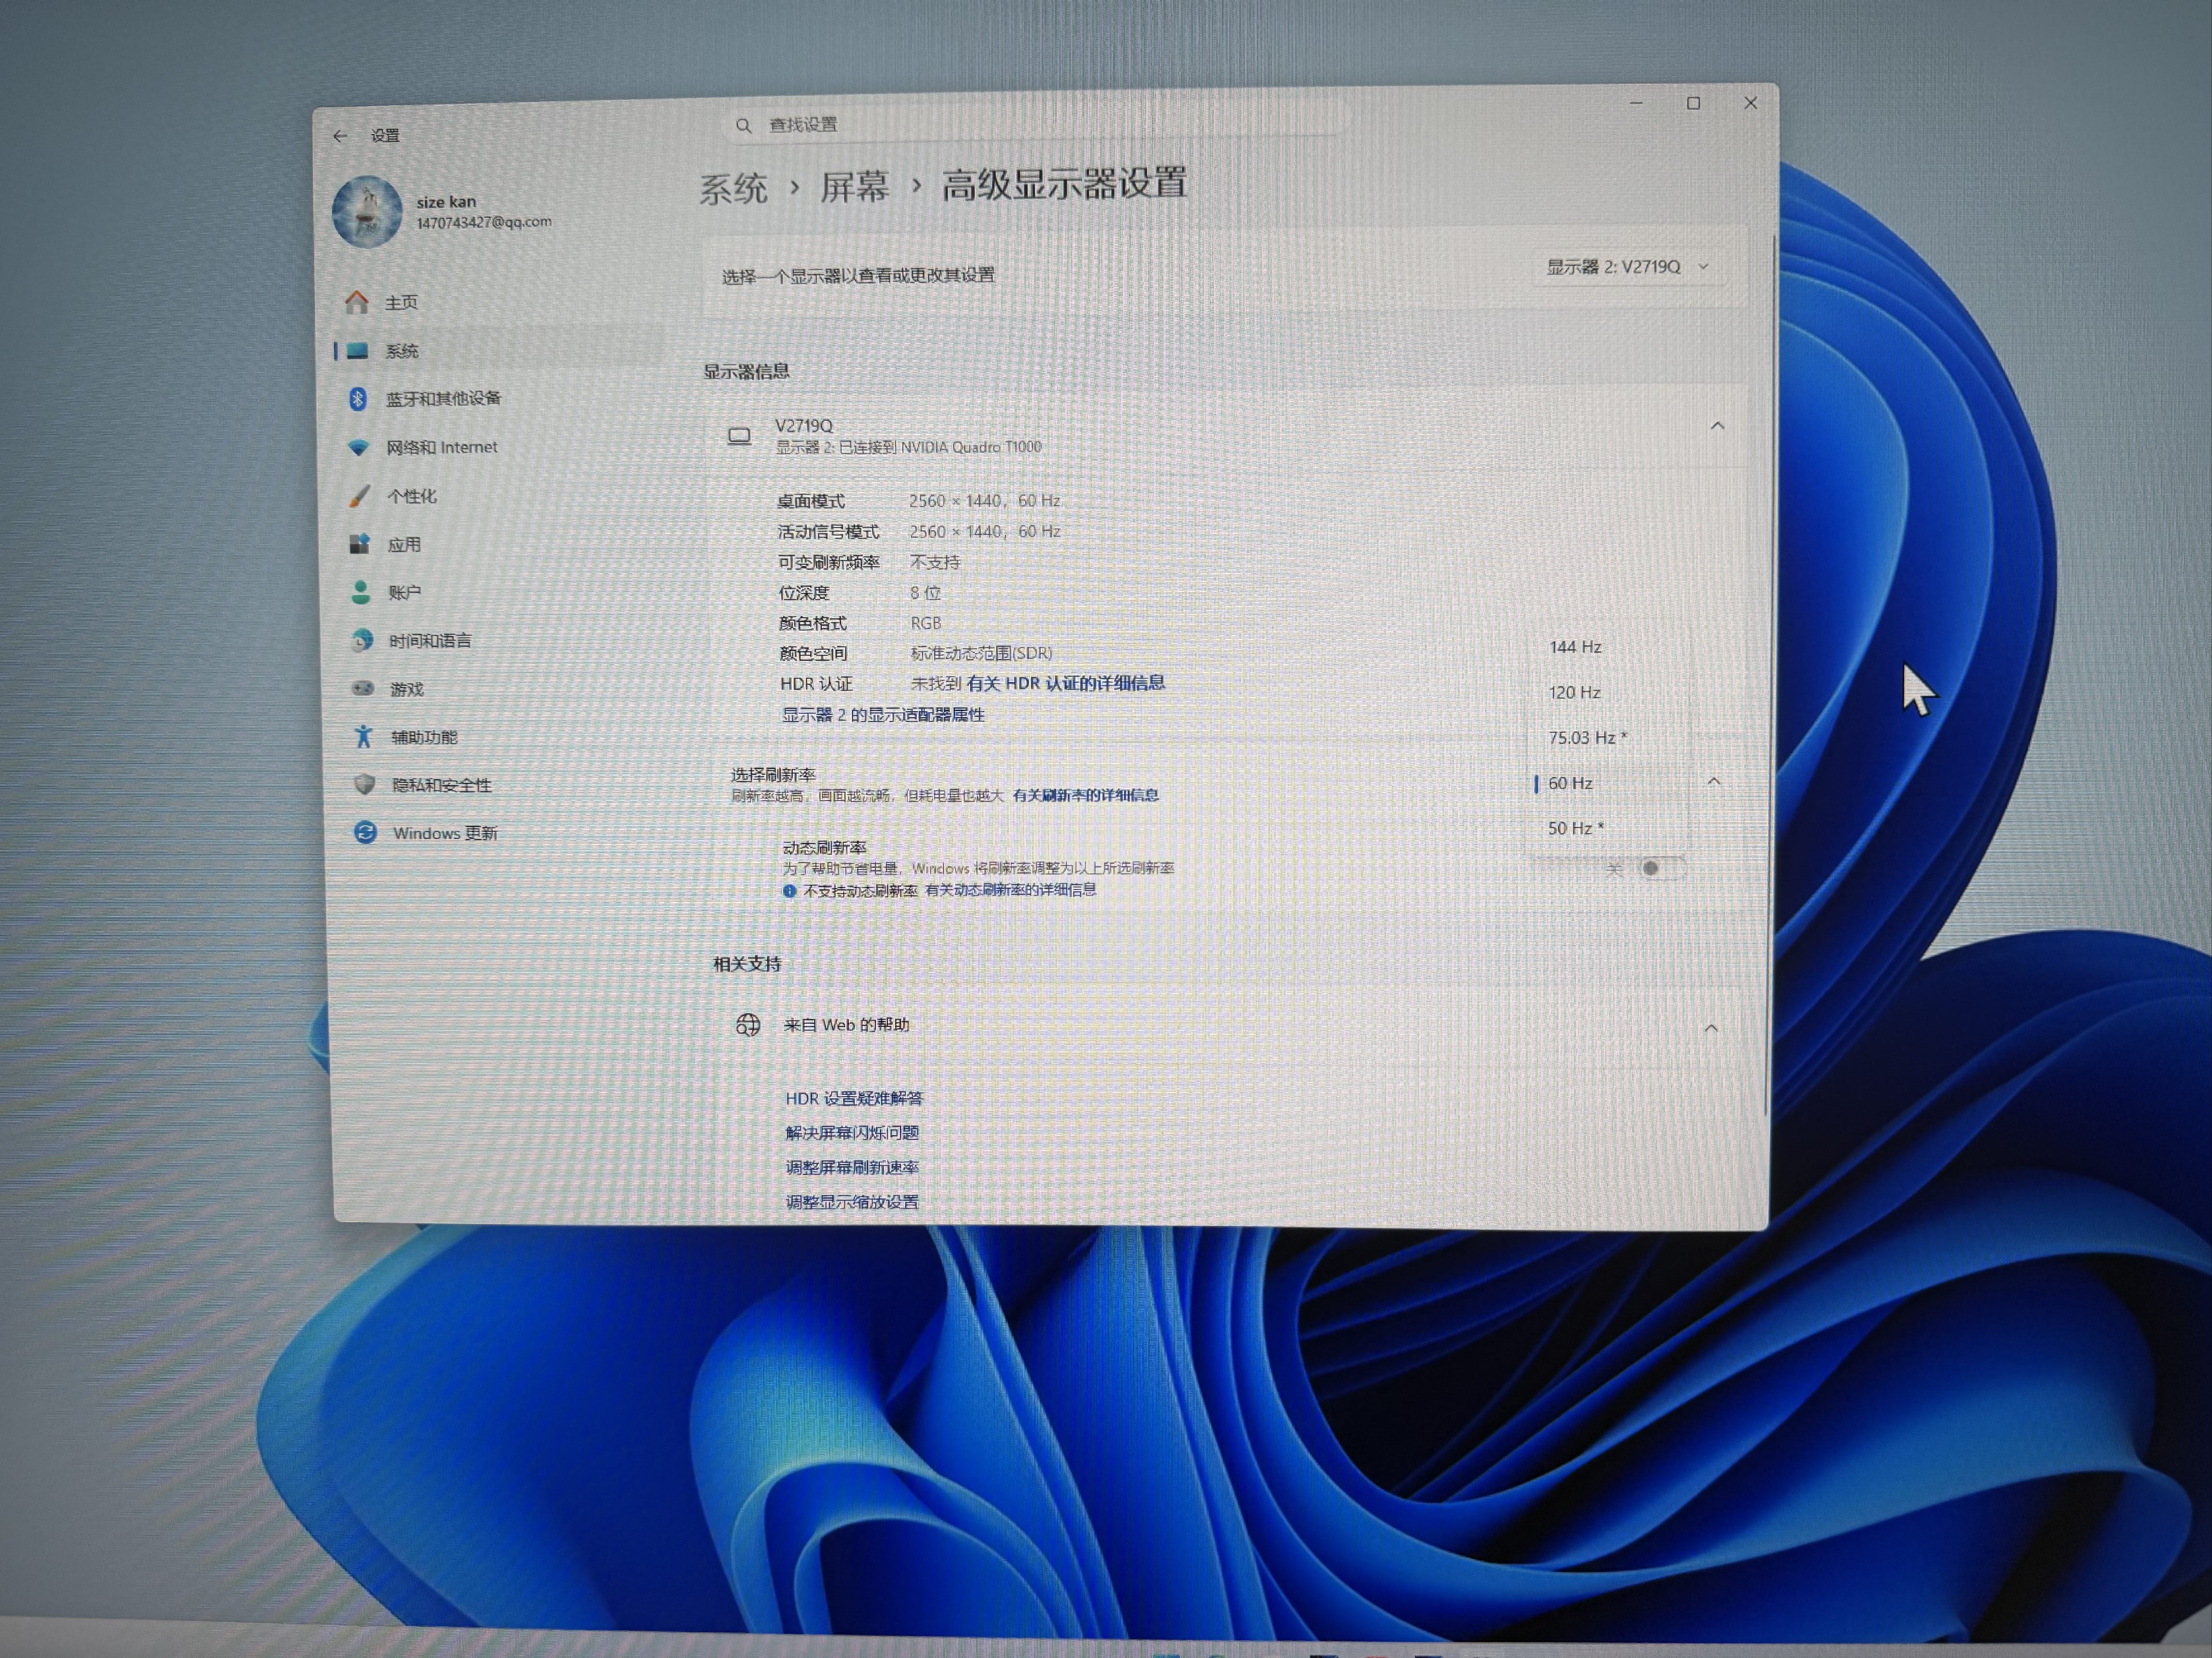Click the monitor icon beside V2719Q
2212x1658 pixels.
739,437
